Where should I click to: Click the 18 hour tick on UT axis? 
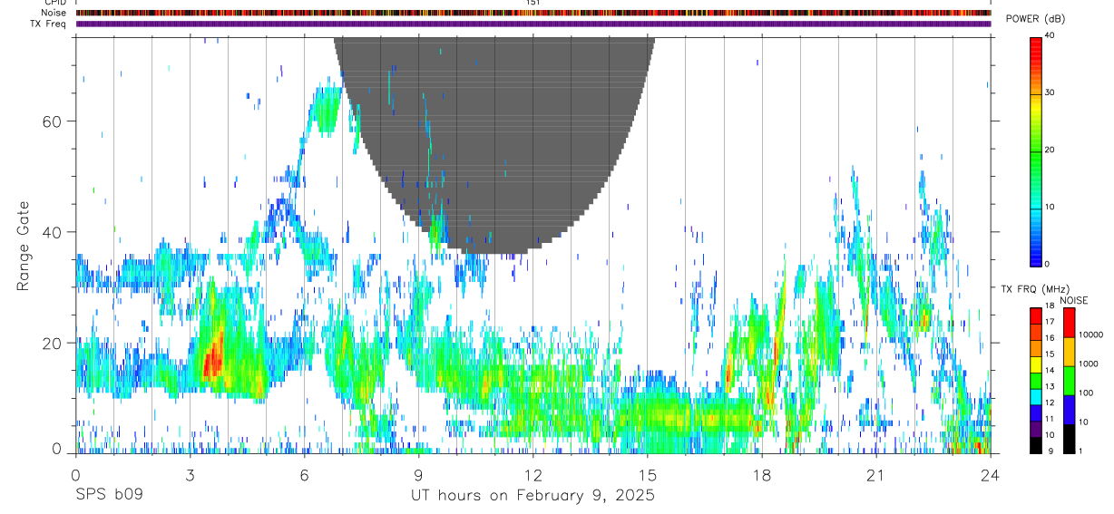(761, 475)
